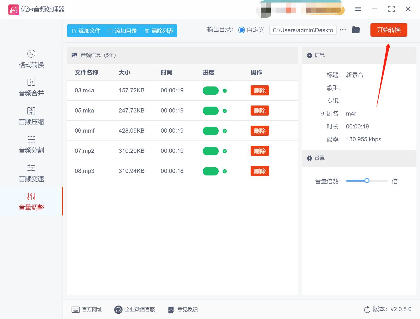Open the output folder icon near the path field
This screenshot has width=420, height=319.
click(356, 30)
